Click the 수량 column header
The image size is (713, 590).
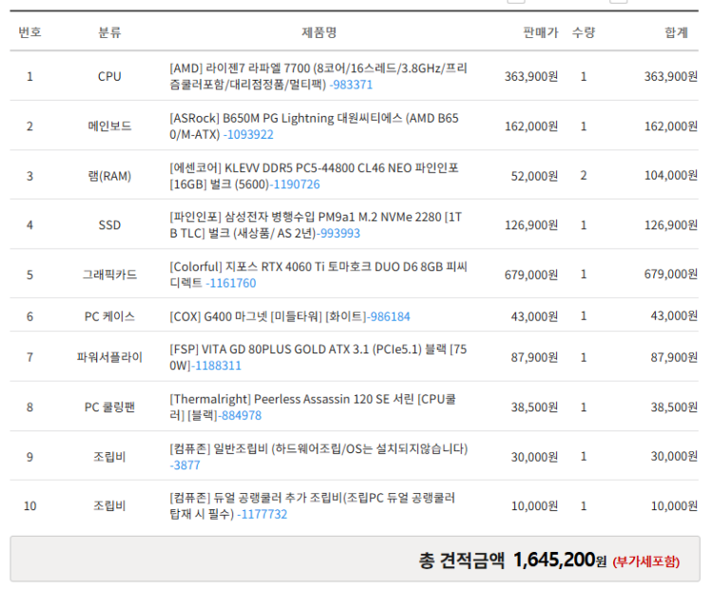[584, 32]
